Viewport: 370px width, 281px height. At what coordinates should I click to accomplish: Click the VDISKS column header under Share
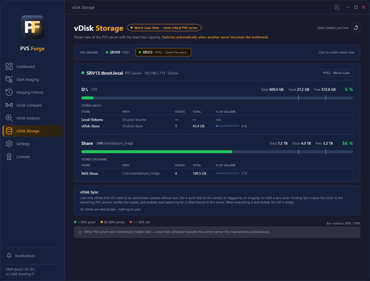pos(180,165)
